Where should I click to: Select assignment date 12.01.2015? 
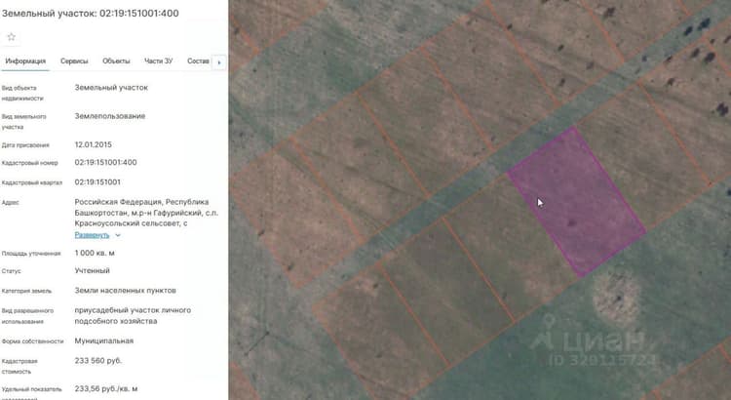pyautogui.click(x=94, y=144)
